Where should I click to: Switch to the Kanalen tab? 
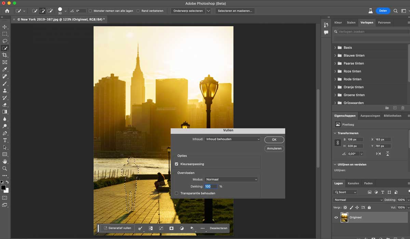(x=353, y=183)
